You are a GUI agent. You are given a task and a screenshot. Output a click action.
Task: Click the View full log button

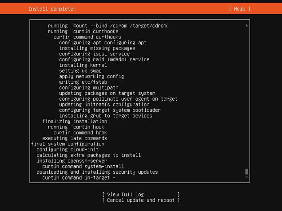point(141,195)
